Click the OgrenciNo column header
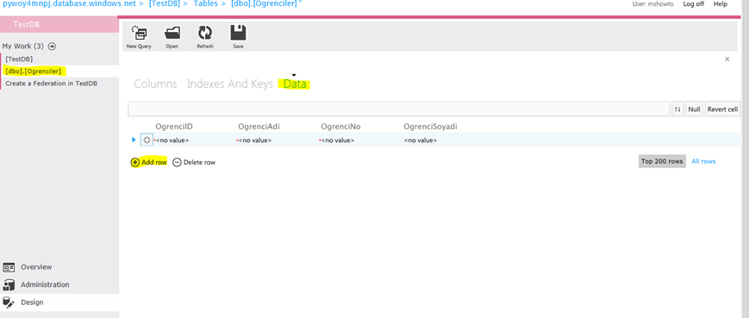749x318 pixels. pyautogui.click(x=340, y=127)
